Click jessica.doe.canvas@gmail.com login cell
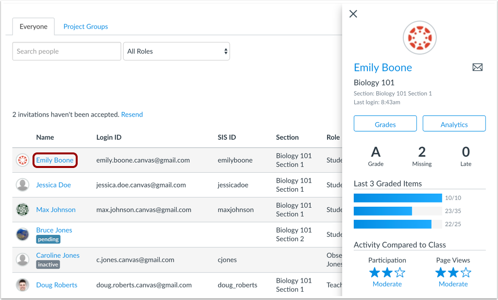 (x=141, y=185)
